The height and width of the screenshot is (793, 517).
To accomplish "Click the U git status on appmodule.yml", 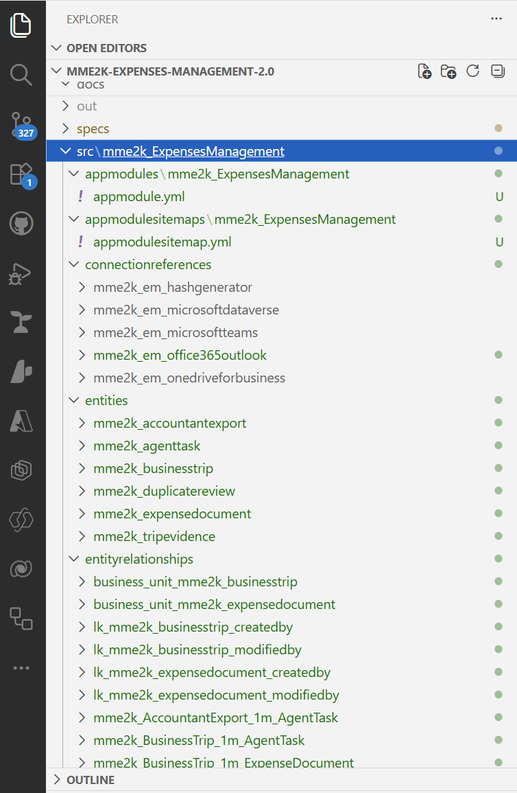I will point(498,197).
